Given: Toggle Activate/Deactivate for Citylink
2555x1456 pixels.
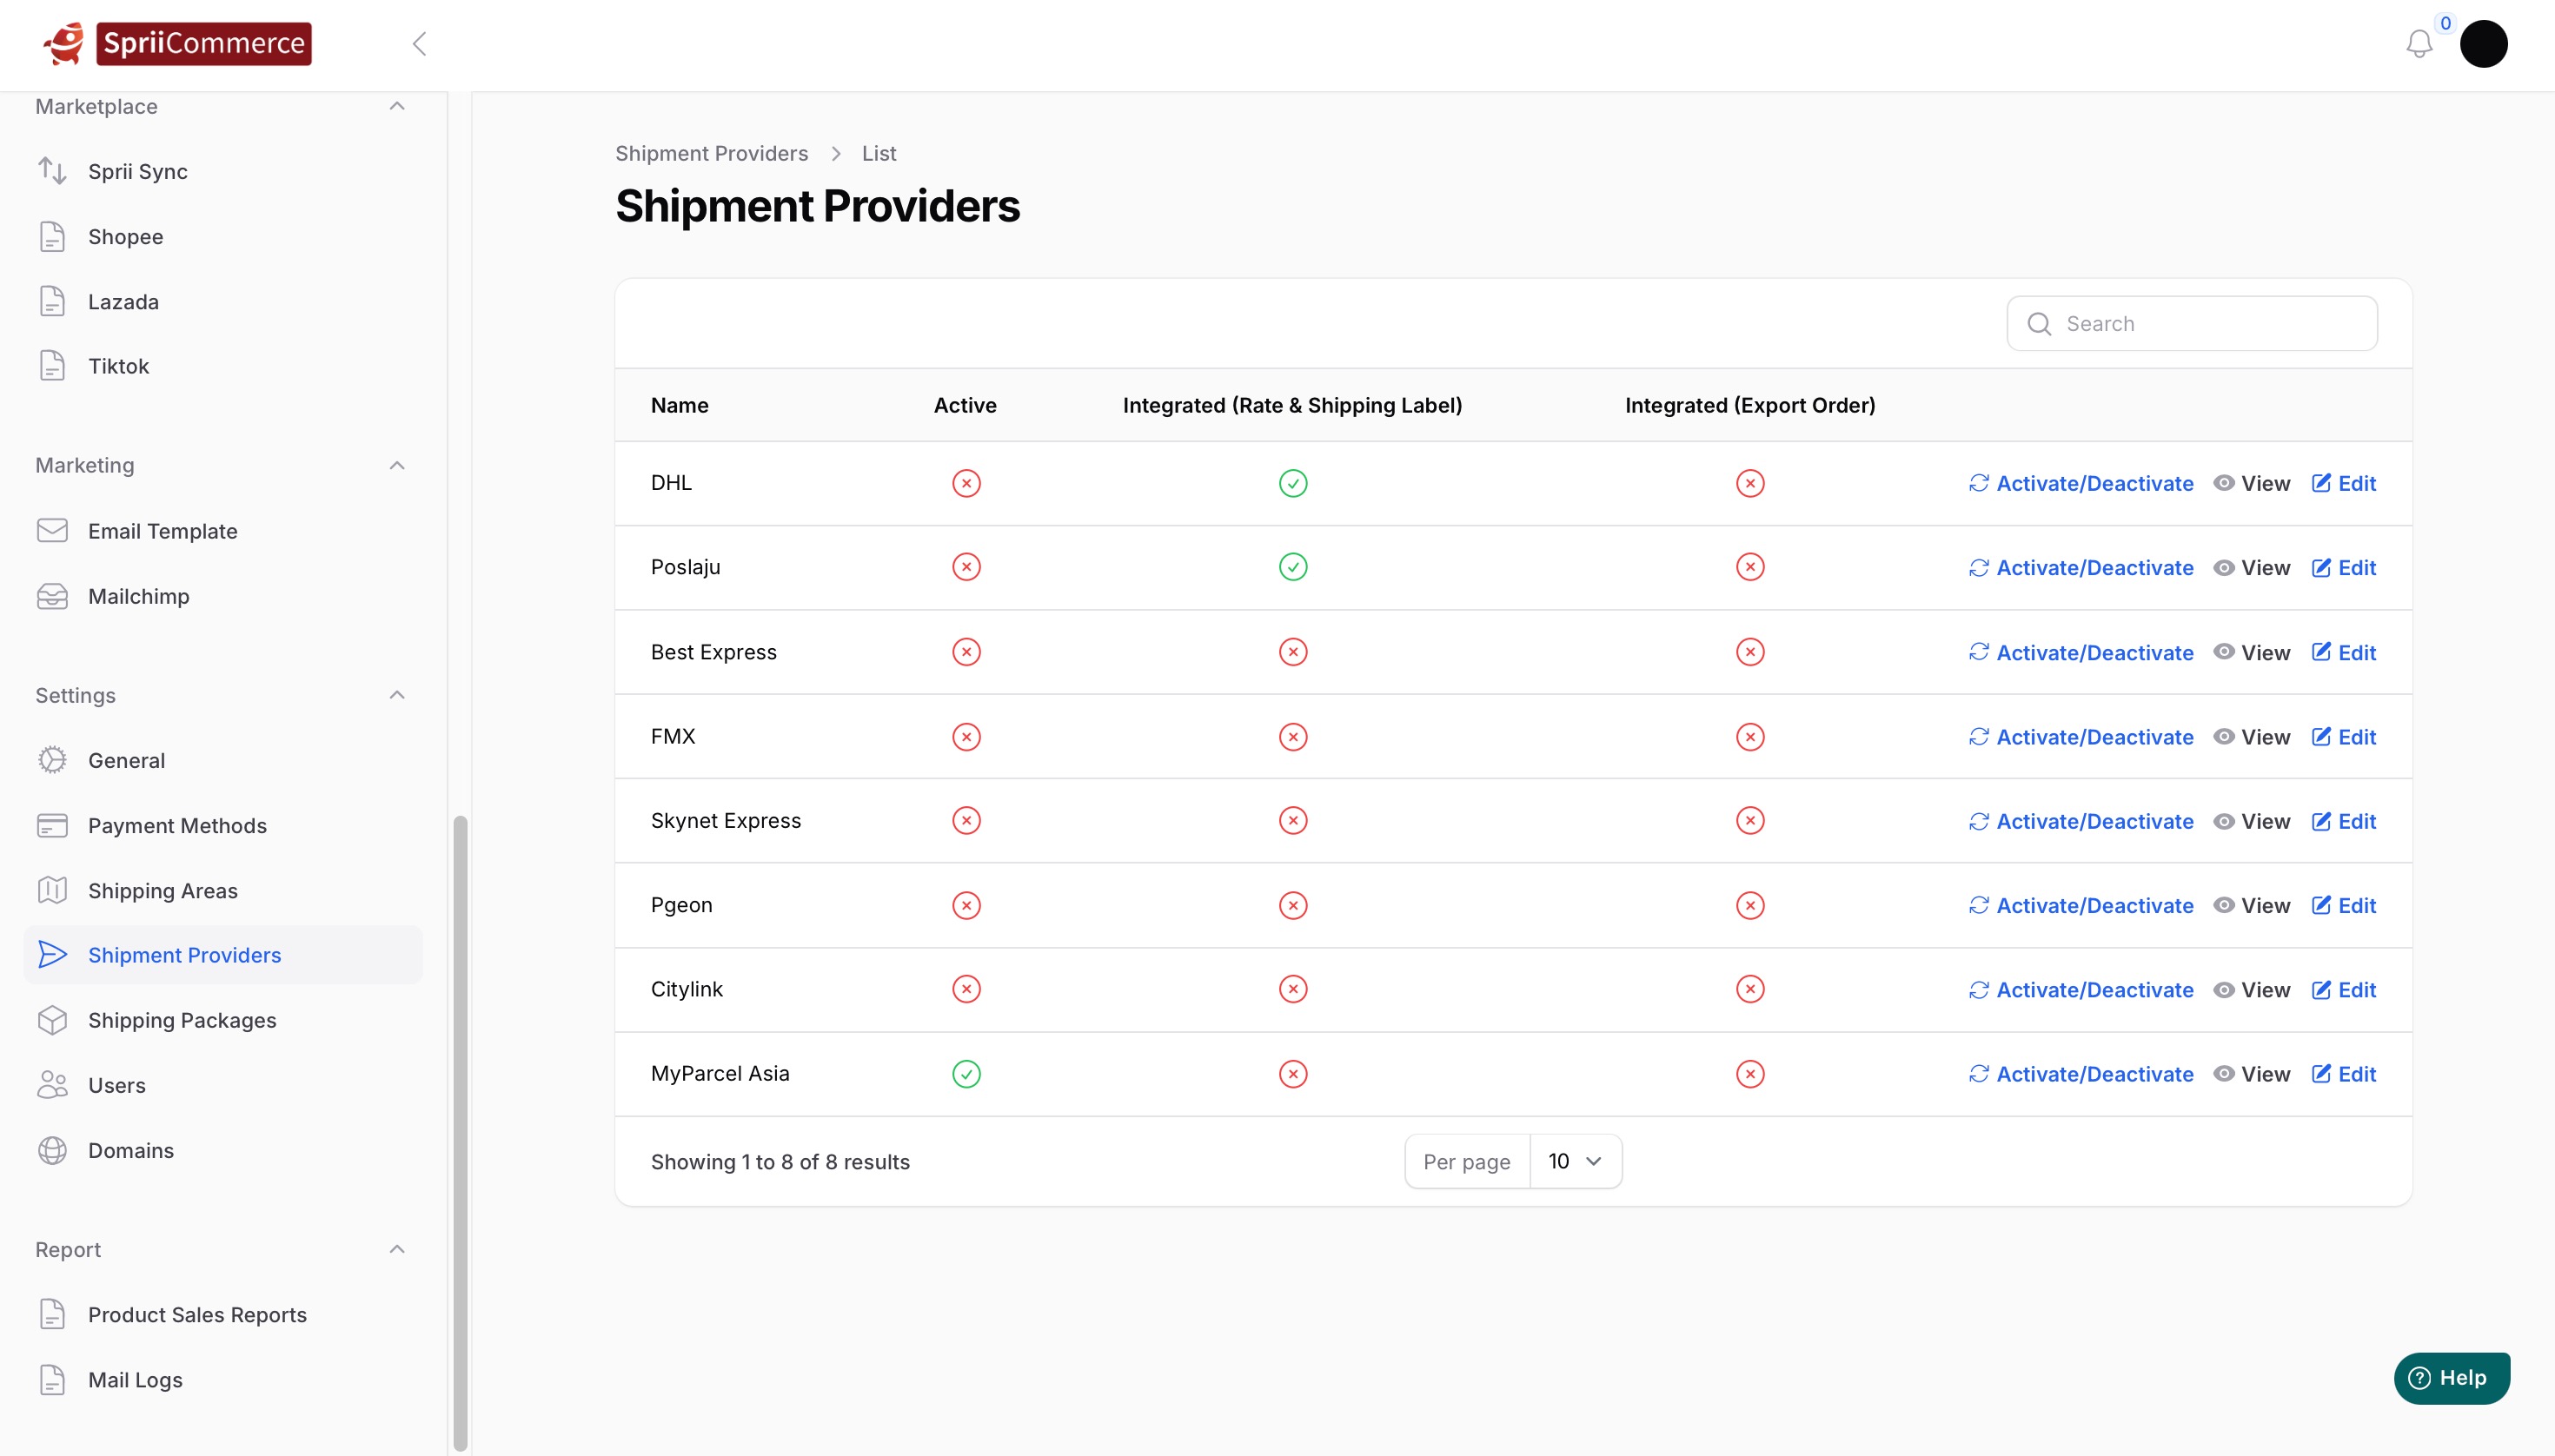Looking at the screenshot, I should [x=2080, y=989].
